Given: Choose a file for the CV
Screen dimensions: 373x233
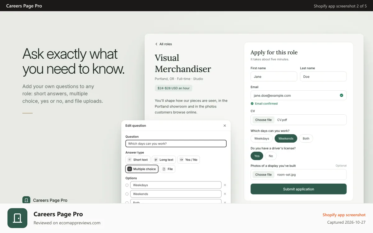Looking at the screenshot, I should [263, 120].
